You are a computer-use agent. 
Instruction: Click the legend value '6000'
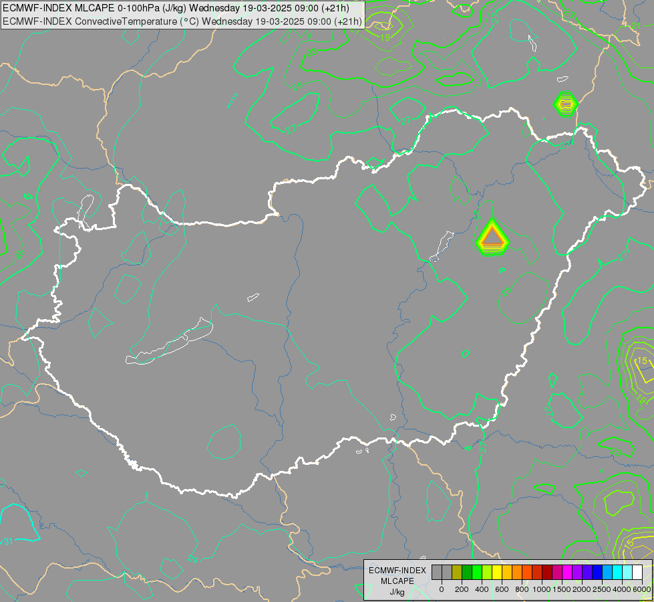coord(642,589)
